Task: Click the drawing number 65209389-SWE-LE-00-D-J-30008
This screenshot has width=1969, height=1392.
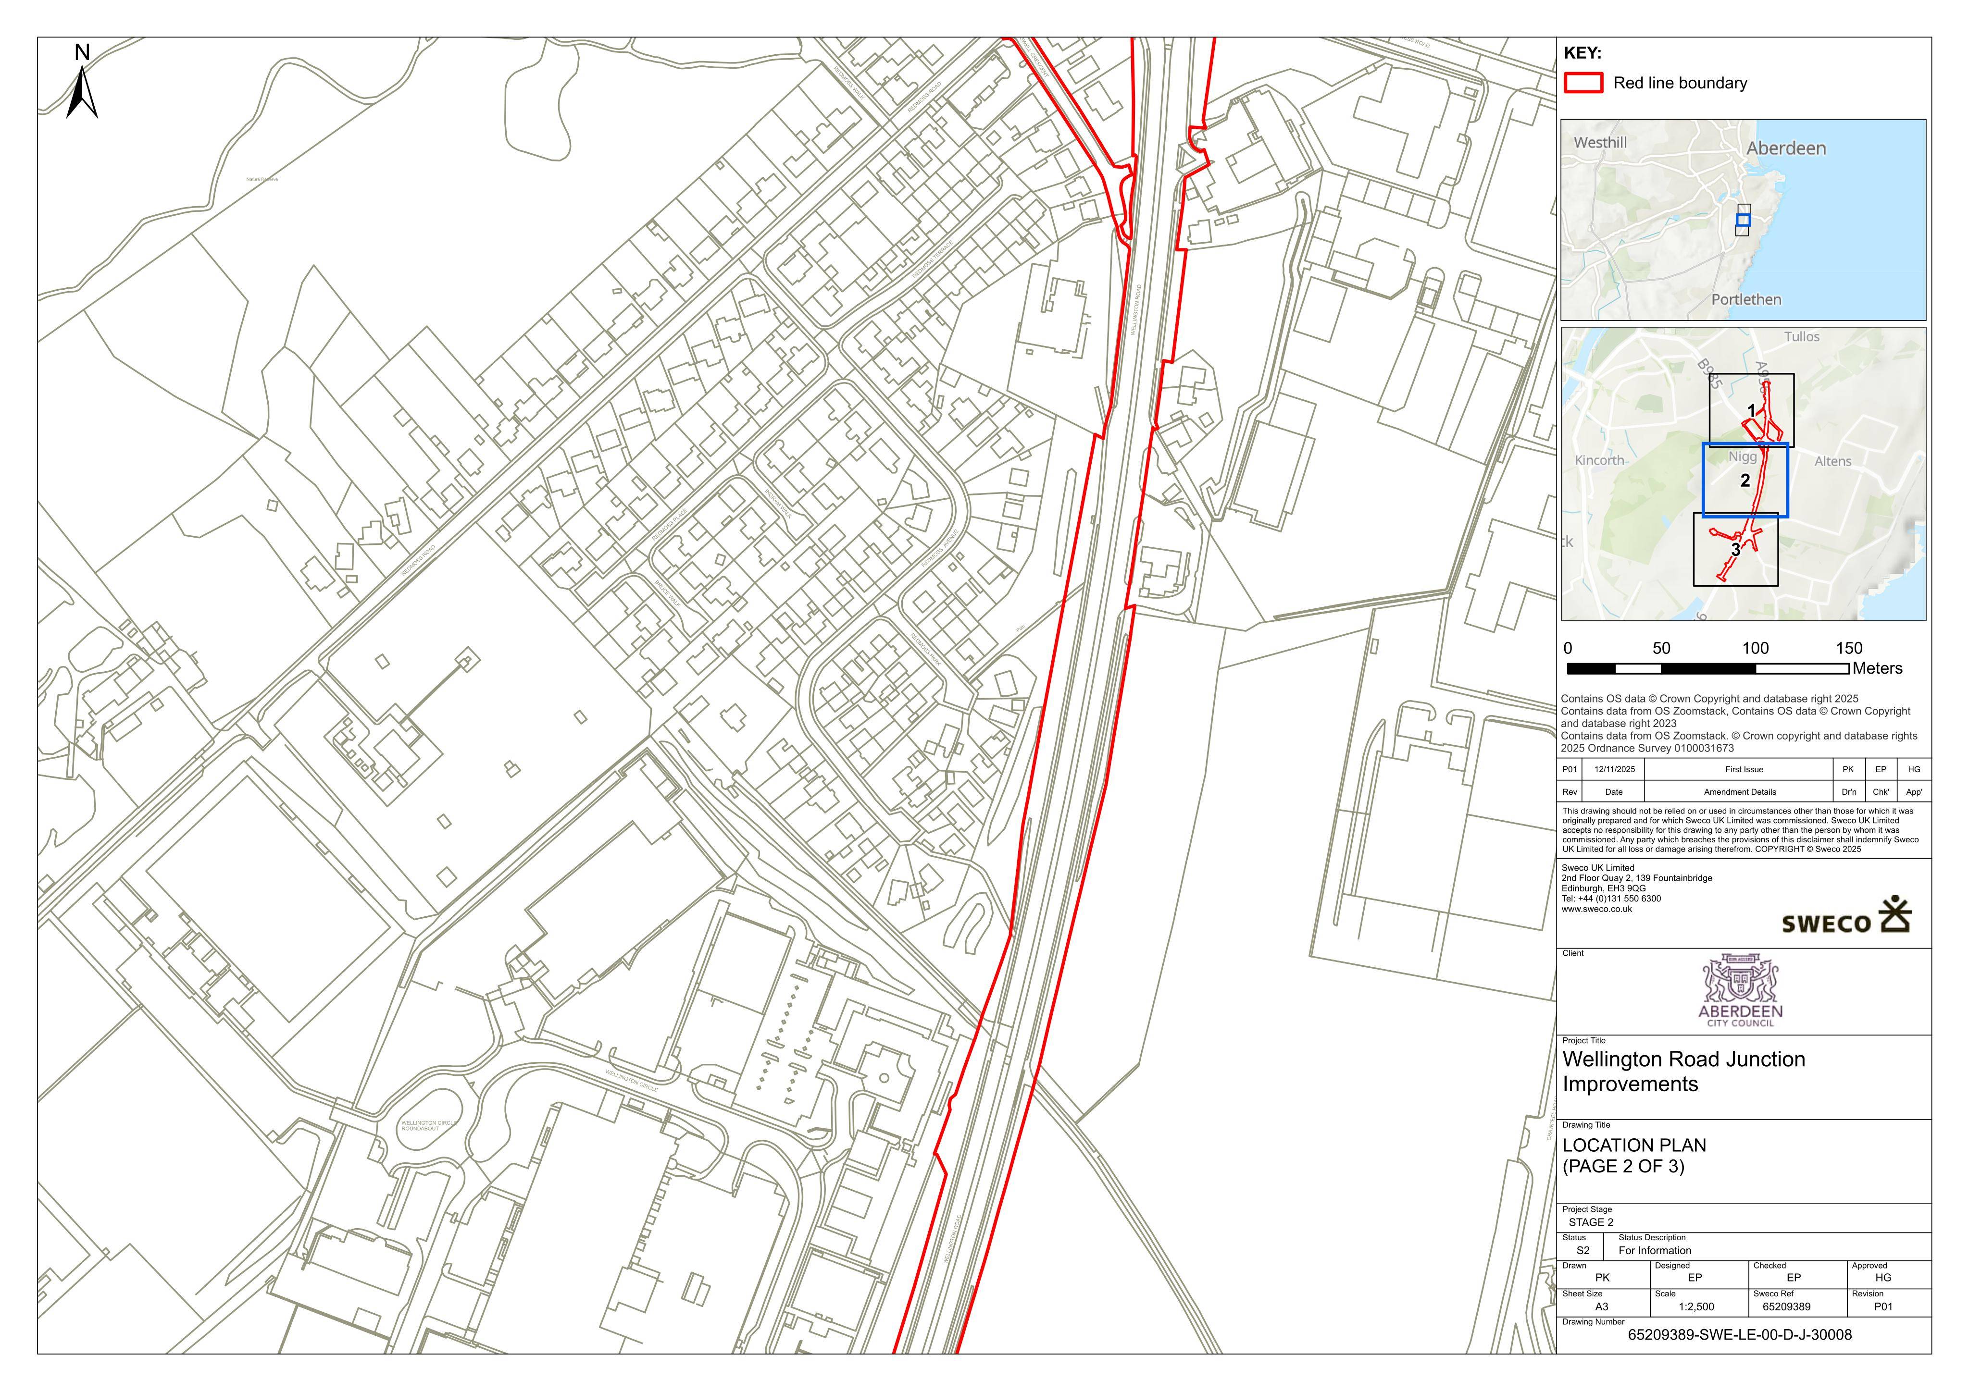Action: pyautogui.click(x=1739, y=1335)
